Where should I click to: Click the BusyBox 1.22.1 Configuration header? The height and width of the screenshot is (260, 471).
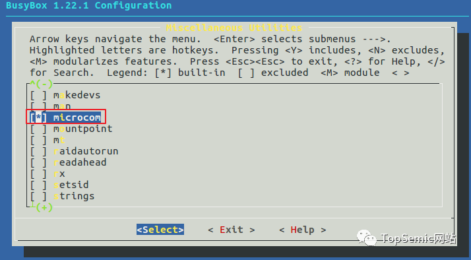click(89, 5)
